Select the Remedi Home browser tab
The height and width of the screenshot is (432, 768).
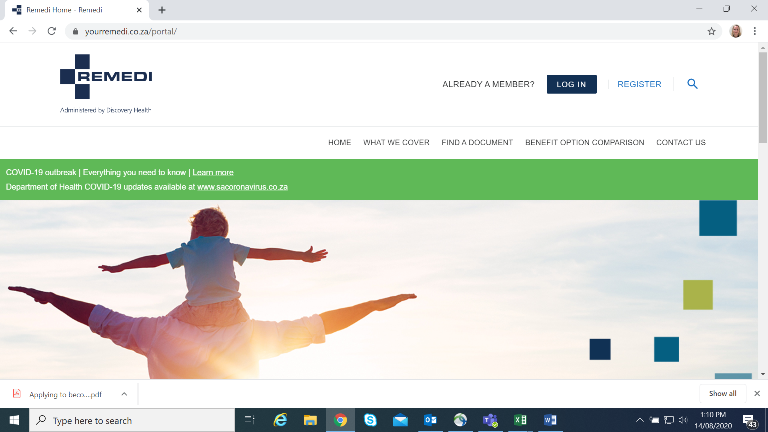pos(76,10)
